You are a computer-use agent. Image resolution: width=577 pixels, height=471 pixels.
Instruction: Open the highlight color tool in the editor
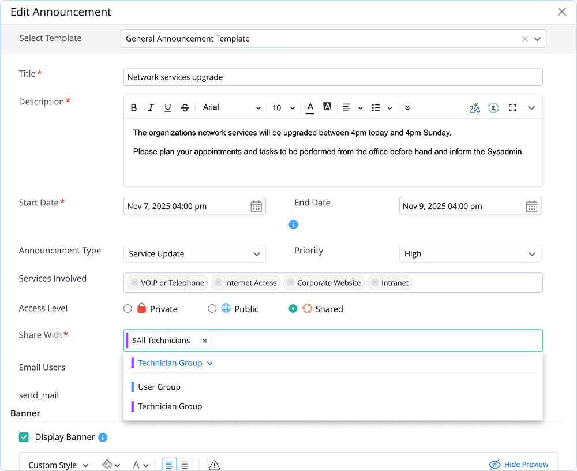pyautogui.click(x=327, y=107)
